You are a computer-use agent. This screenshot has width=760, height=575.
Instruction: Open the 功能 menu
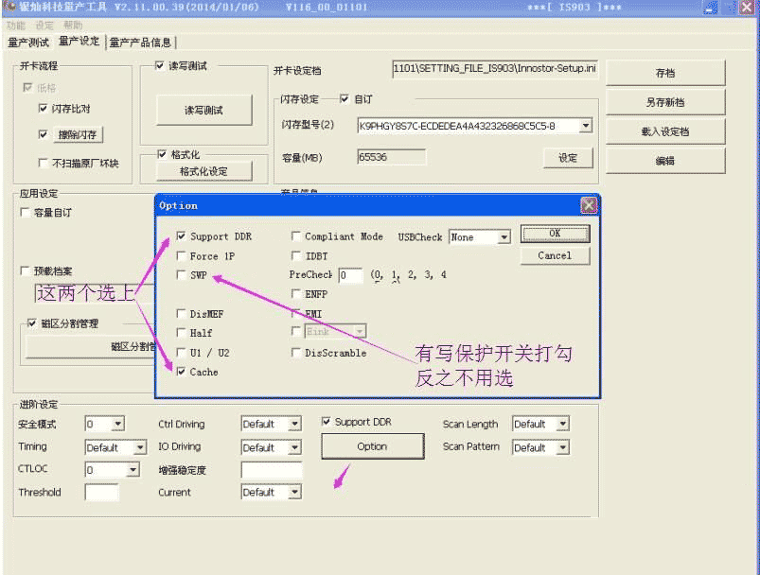click(x=14, y=26)
